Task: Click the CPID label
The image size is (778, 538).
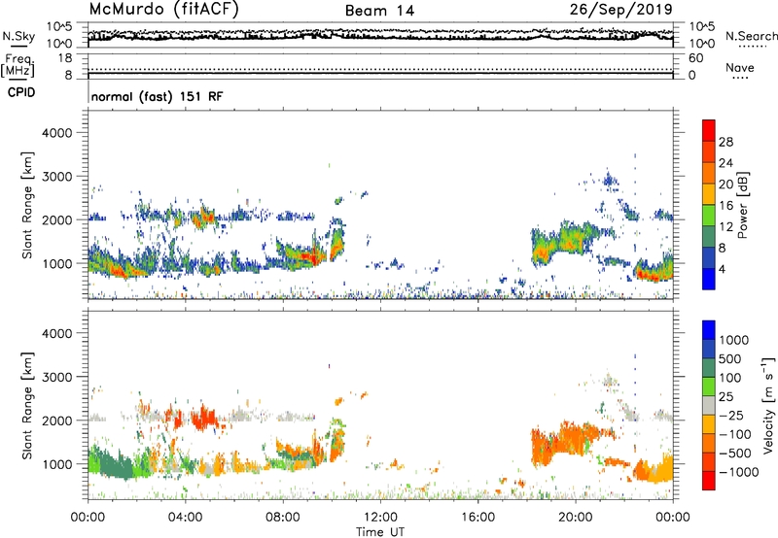Action: 20,92
